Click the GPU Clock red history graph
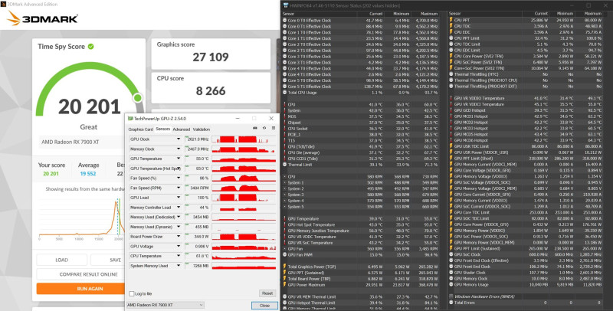The width and height of the screenshot is (613, 311). coord(244,139)
